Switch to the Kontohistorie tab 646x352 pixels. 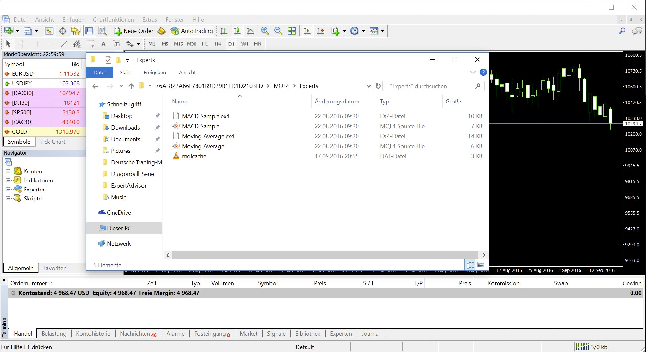coord(93,334)
